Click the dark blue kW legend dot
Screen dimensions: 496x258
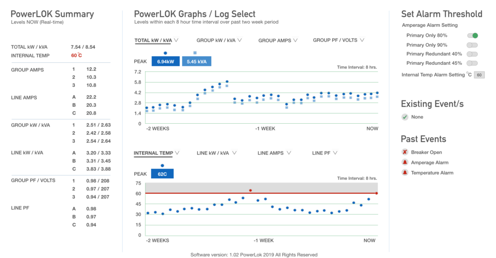point(165,53)
